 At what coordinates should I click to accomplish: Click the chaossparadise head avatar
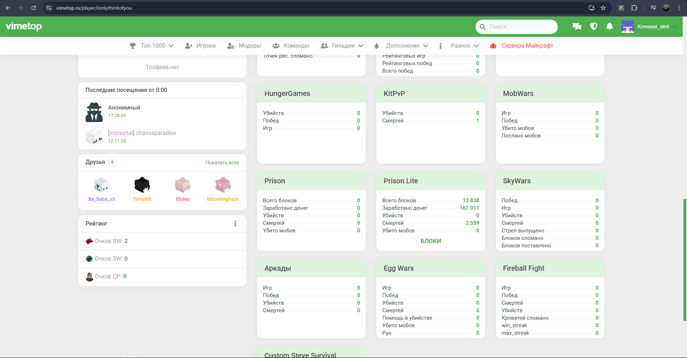point(94,136)
